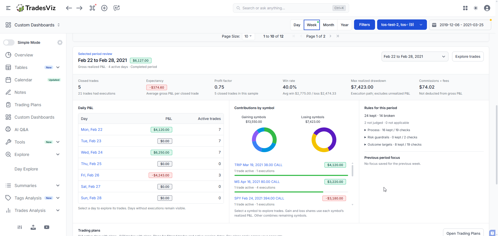This screenshot has height=236, width=498.
Task: Expand the Summaries sidebar section
Action: 58,185
